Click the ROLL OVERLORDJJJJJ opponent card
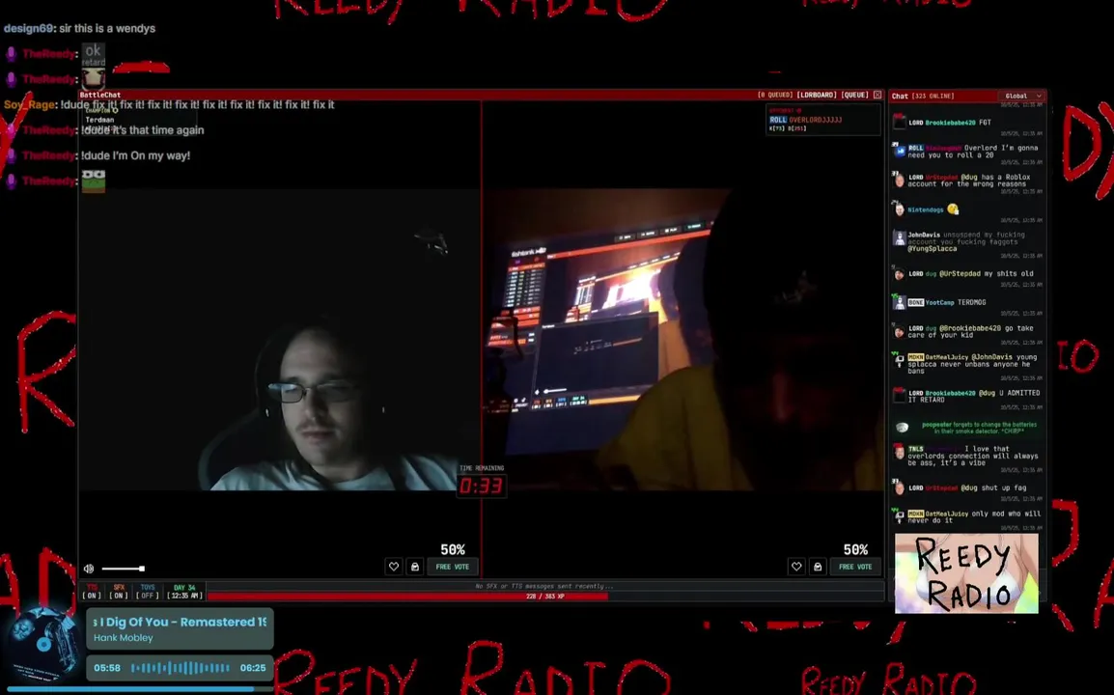The image size is (1114, 695). [x=822, y=120]
